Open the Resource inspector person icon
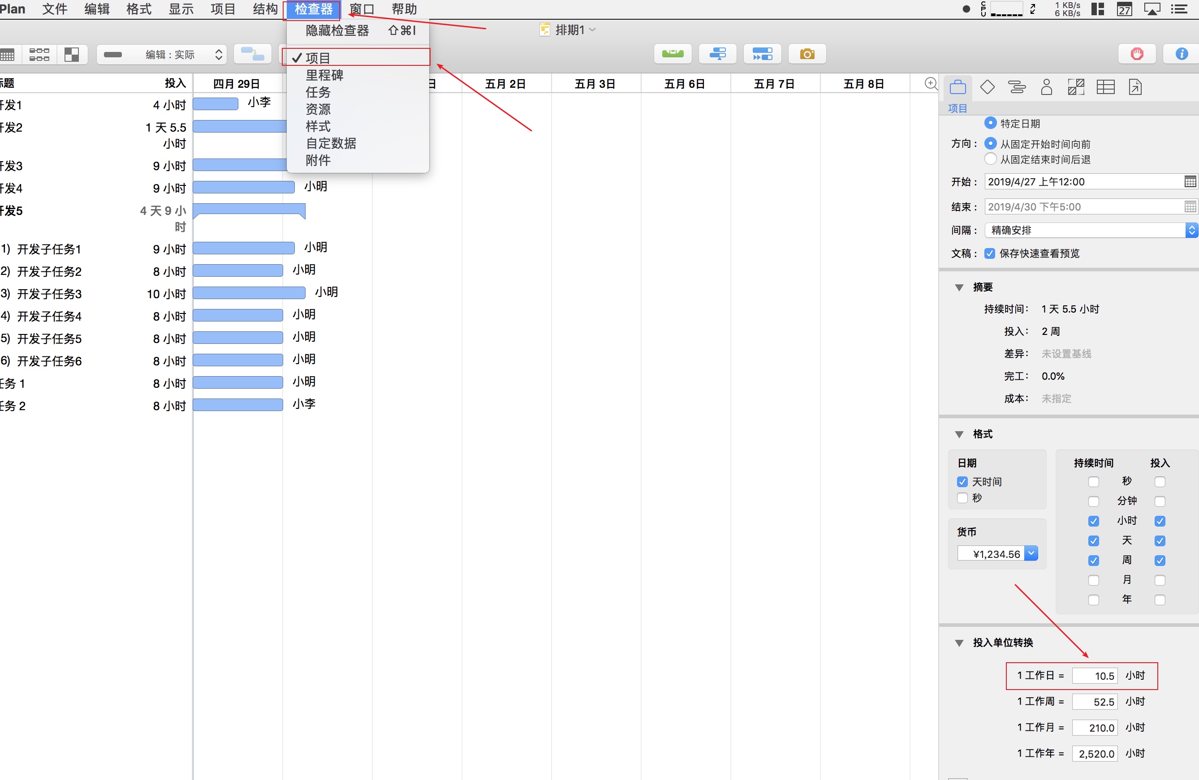 [1046, 88]
